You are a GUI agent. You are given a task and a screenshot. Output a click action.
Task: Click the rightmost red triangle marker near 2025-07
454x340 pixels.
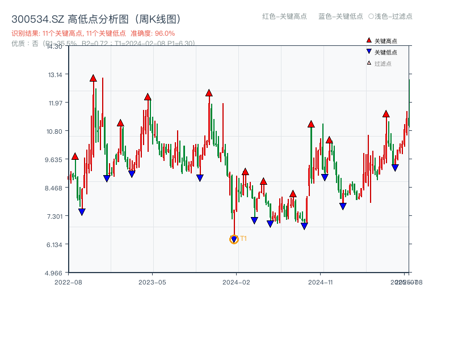[x=386, y=114]
